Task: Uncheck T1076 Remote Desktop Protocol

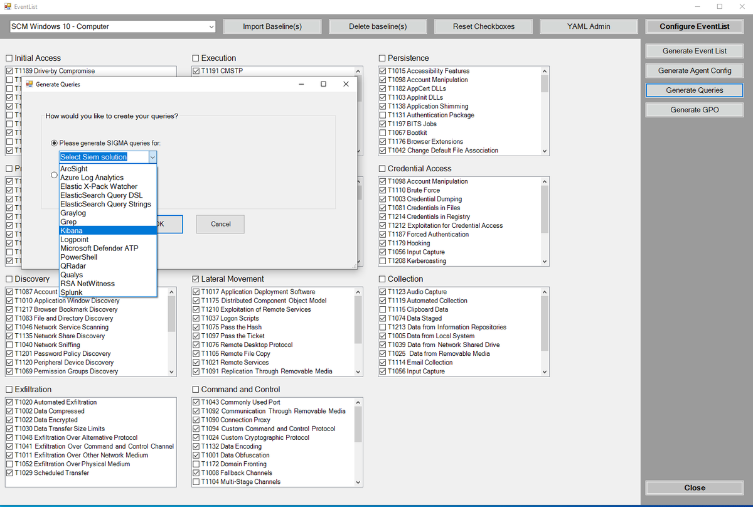Action: (196, 344)
